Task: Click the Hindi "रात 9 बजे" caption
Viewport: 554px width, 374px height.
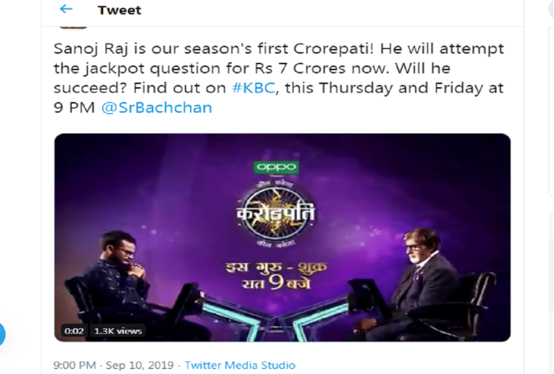Action: click(276, 282)
